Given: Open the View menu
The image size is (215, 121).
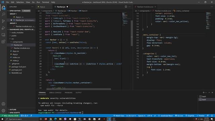Looking at the screenshot, I should tap(28, 2).
